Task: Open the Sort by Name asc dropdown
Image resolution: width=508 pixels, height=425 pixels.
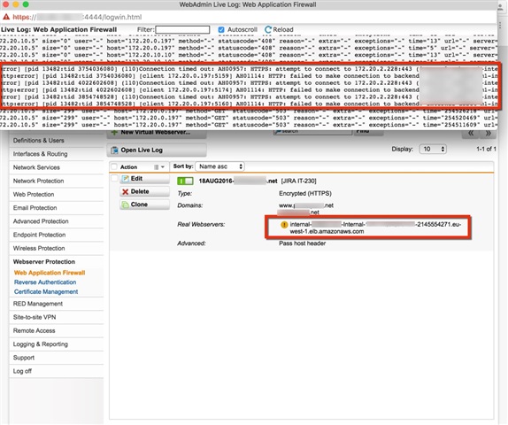Action: [220, 166]
